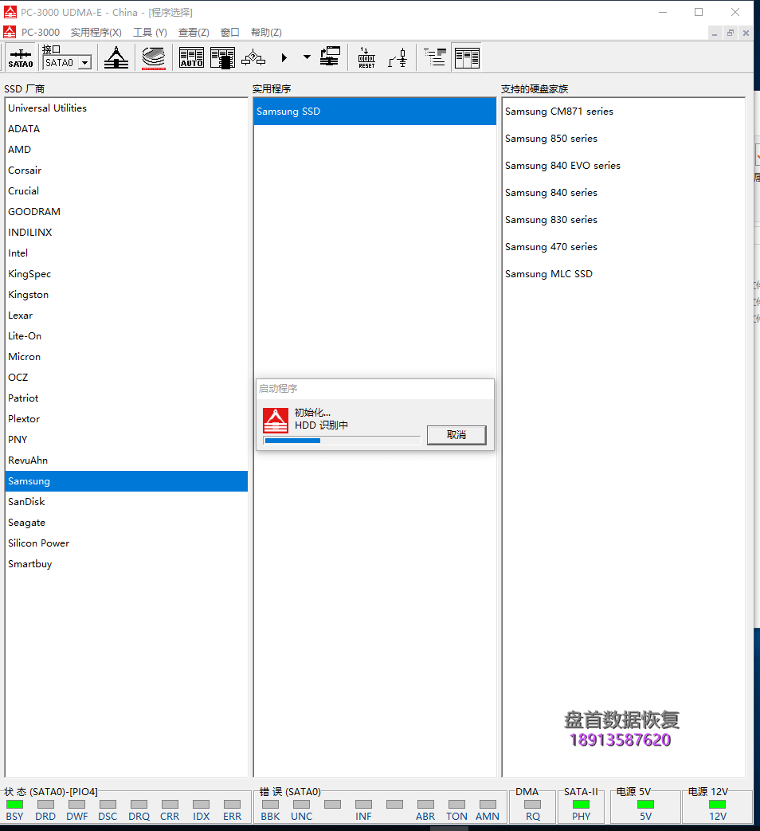Click the window arrow toolbar icon
760x831 pixels.
point(330,57)
